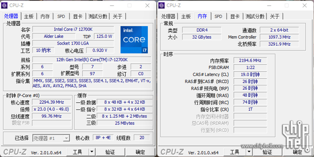The image size is (314, 157).
Task: Click the CPU-Z app icon in the right window title bar
Action: point(161,5)
